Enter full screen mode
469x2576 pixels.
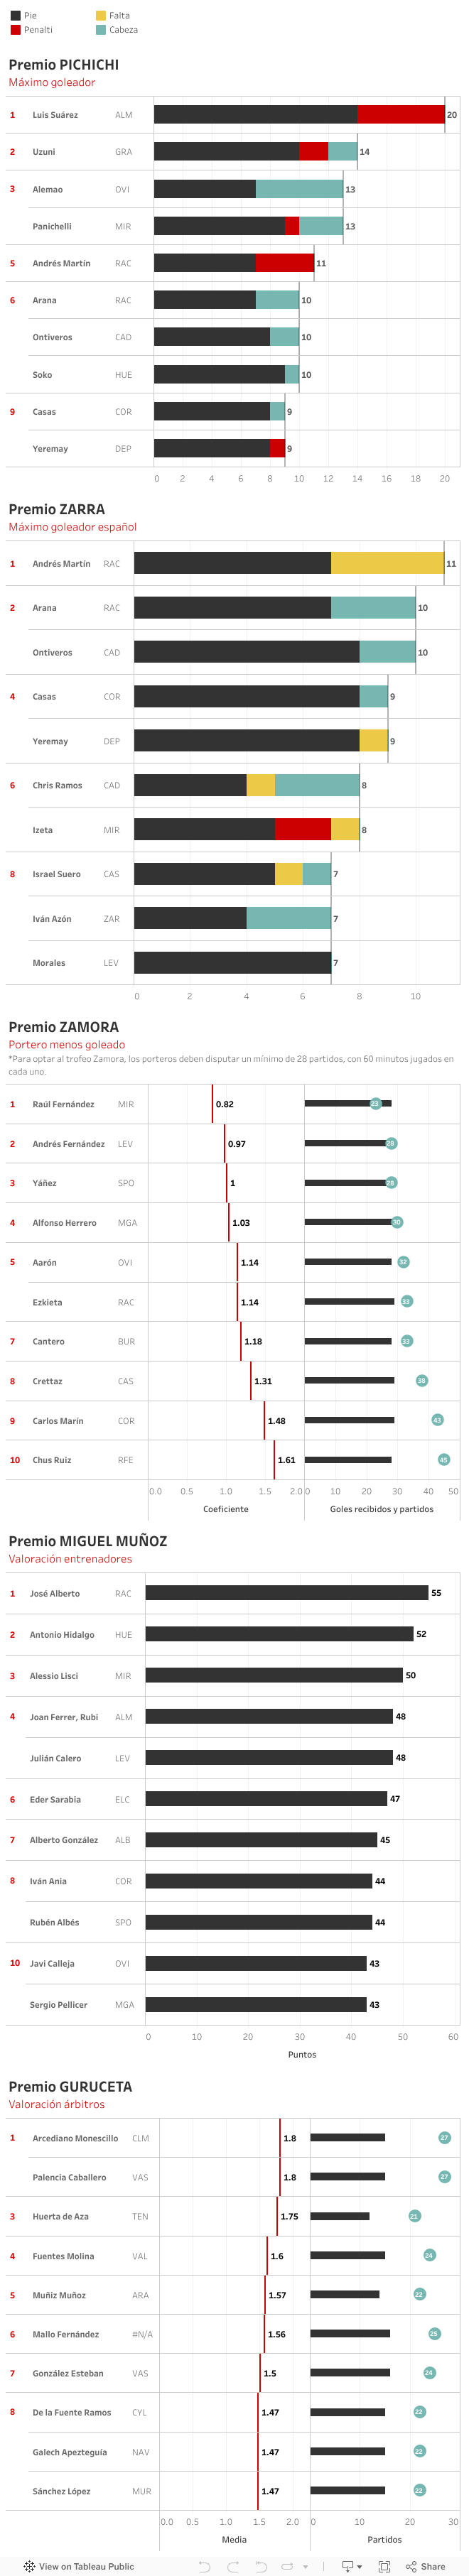[x=384, y=2566]
